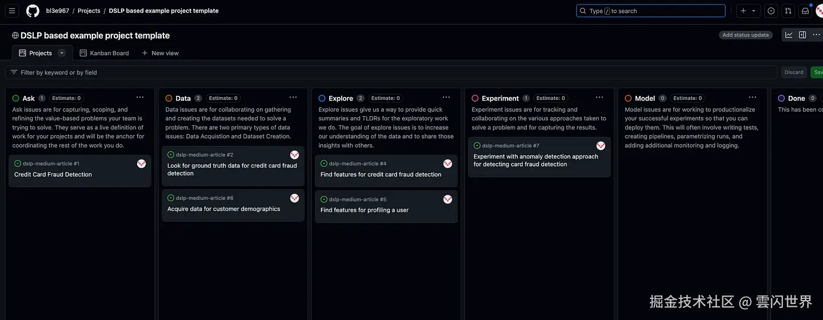Open the issues icon in header
This screenshot has width=823, height=320.
click(x=771, y=11)
